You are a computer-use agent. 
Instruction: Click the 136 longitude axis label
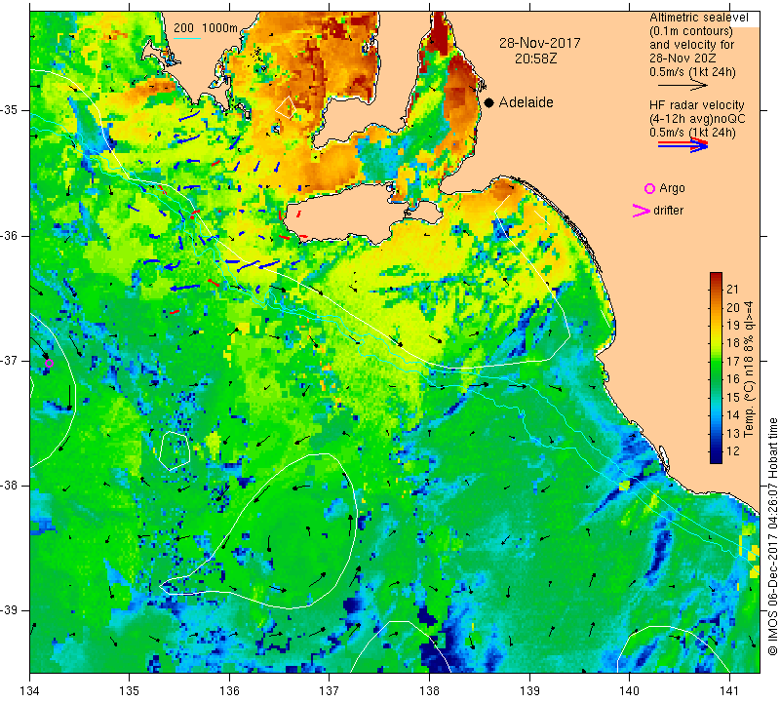point(229,690)
